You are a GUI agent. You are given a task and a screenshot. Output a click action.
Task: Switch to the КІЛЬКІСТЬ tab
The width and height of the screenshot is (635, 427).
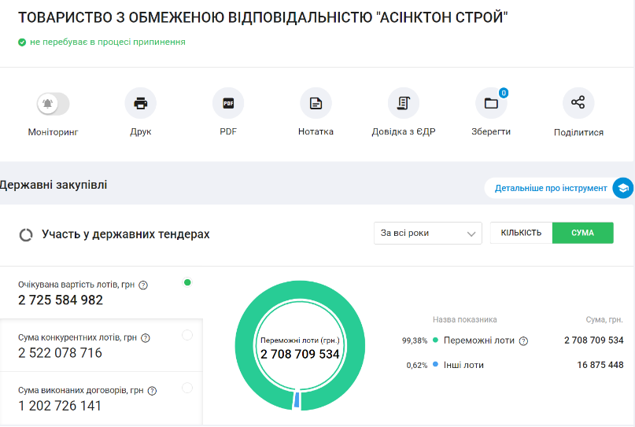(x=521, y=233)
